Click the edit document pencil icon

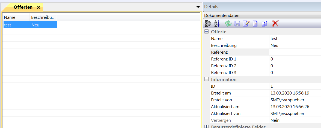coord(246,24)
